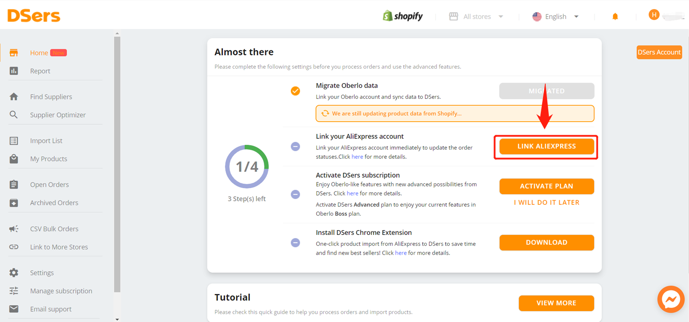689x322 pixels.
Task: Click the VIEW MORE tutorial button
Action: point(556,303)
